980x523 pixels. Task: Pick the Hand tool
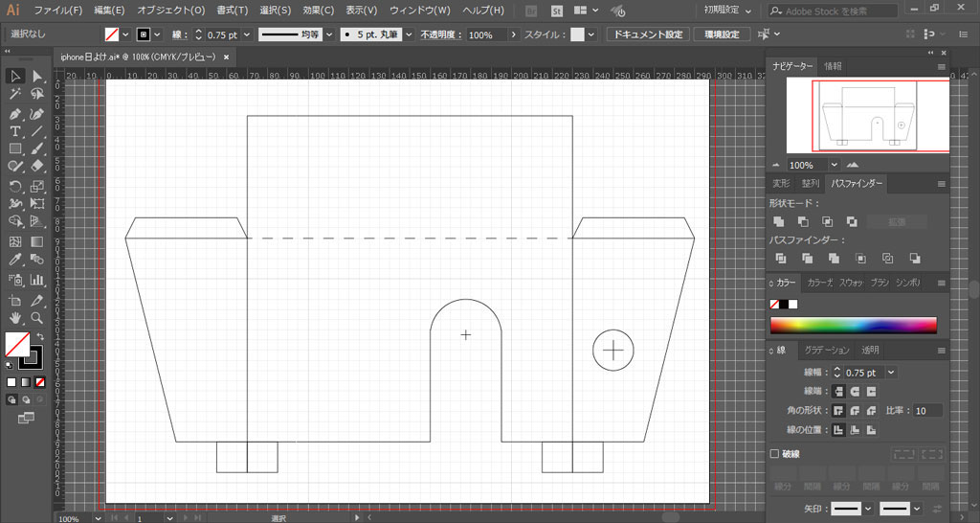click(15, 317)
